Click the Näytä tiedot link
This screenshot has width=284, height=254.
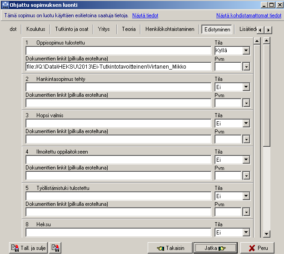(x=145, y=15)
